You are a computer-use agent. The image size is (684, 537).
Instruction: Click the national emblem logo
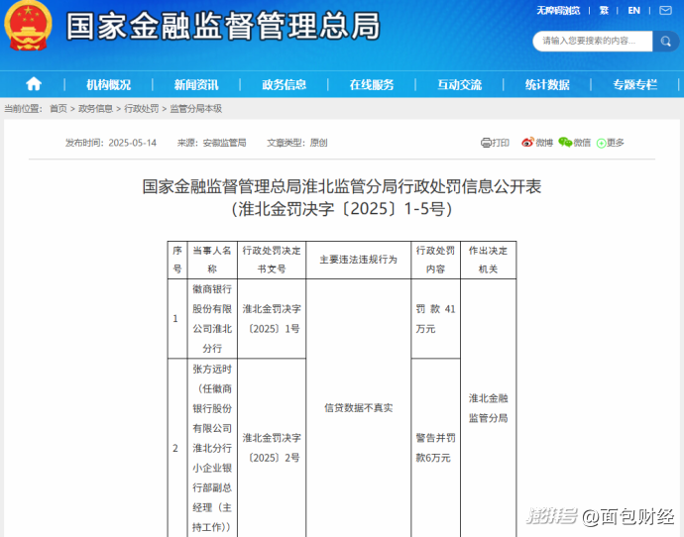pos(28,26)
